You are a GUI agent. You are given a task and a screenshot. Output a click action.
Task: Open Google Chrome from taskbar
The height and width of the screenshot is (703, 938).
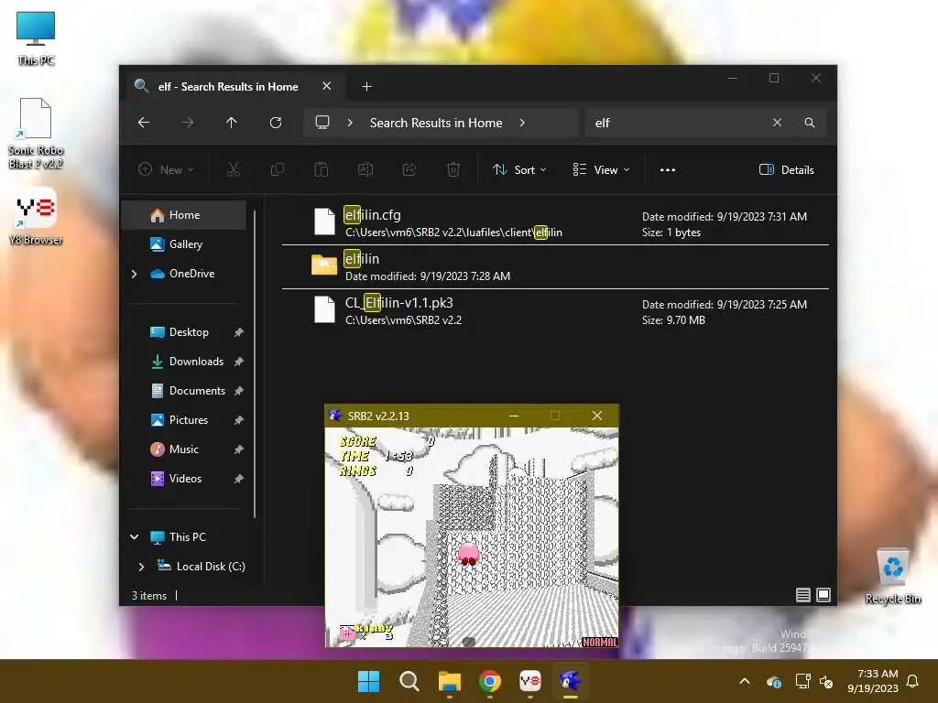[x=490, y=681]
